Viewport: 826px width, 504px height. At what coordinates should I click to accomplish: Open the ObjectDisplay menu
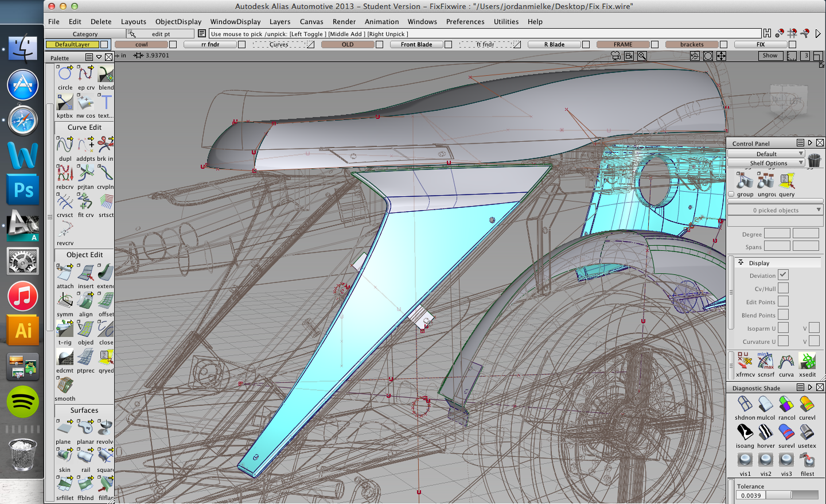pos(178,22)
